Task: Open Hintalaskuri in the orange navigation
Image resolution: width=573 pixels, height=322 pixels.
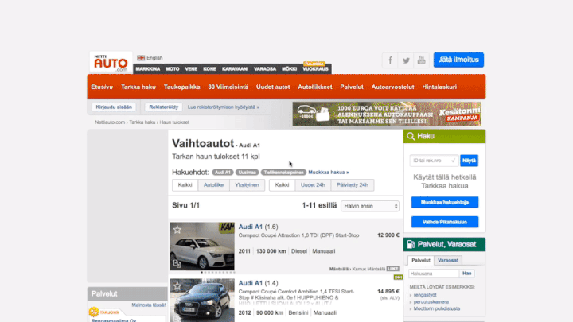Action: (x=439, y=87)
